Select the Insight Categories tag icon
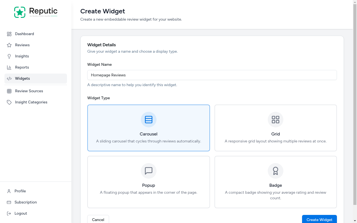Image resolution: width=357 pixels, height=223 pixels. pos(9,102)
